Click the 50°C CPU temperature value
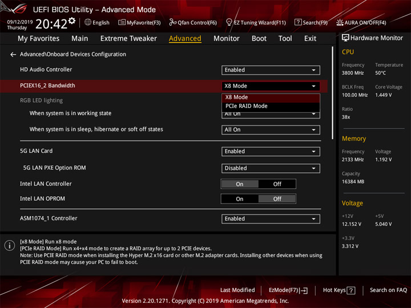Screen dimensions: 411x308 380,73
